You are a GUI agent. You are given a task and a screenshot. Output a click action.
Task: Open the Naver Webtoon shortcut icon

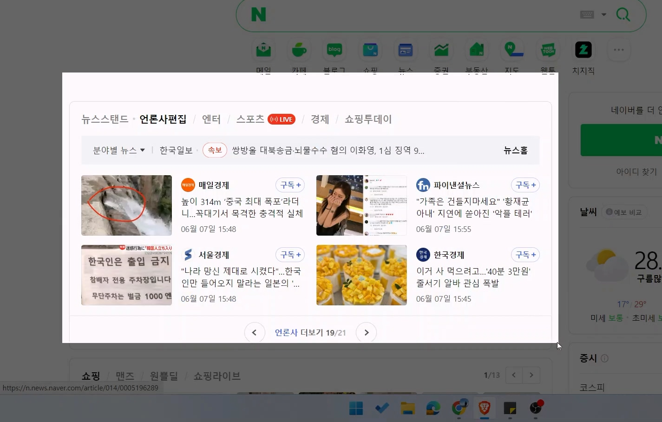point(548,50)
